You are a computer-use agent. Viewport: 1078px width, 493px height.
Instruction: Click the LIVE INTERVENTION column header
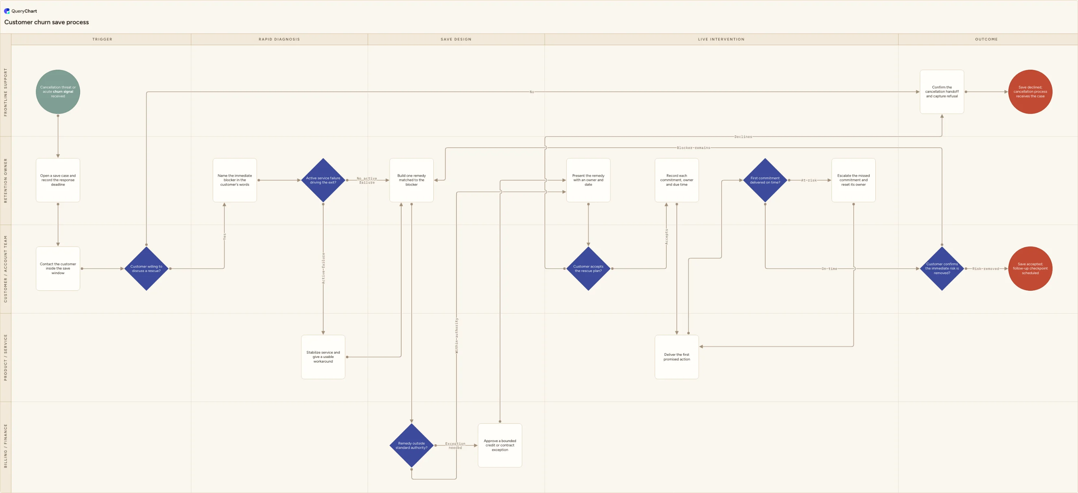[721, 39]
